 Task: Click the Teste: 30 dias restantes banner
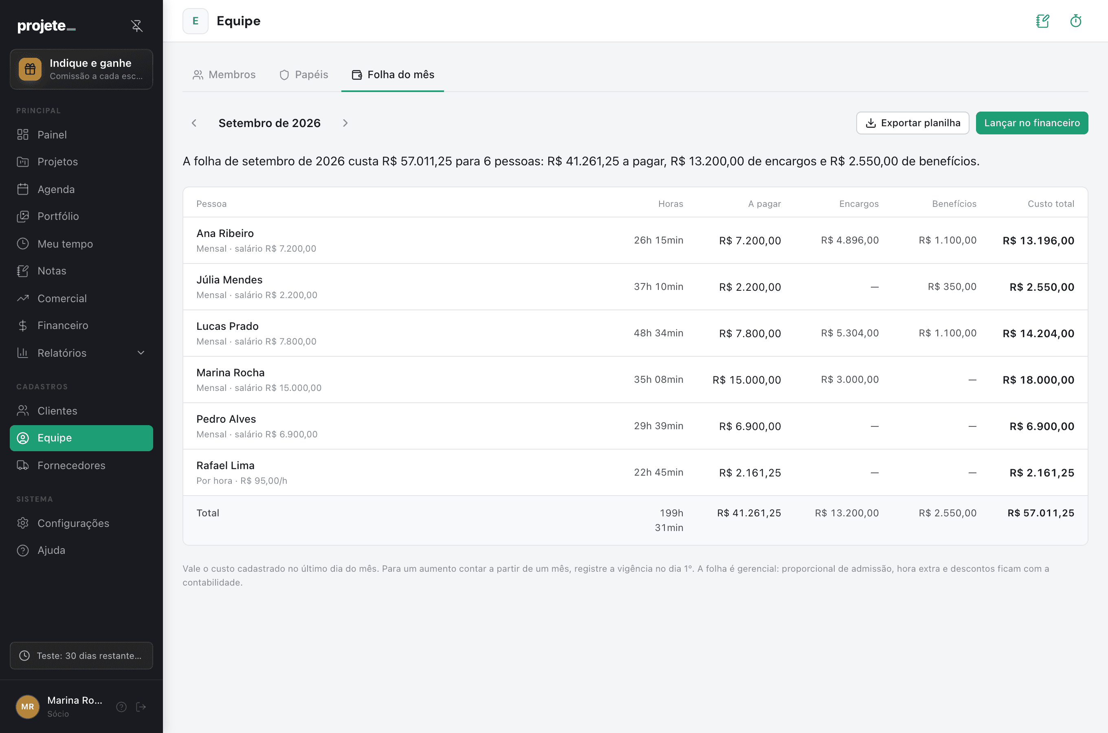pos(81,655)
